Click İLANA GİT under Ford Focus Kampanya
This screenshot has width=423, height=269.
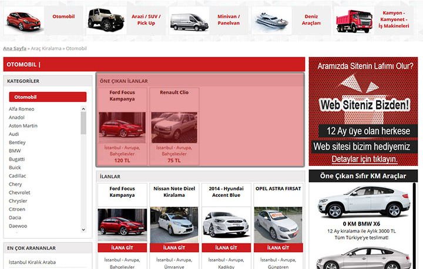click(122, 248)
